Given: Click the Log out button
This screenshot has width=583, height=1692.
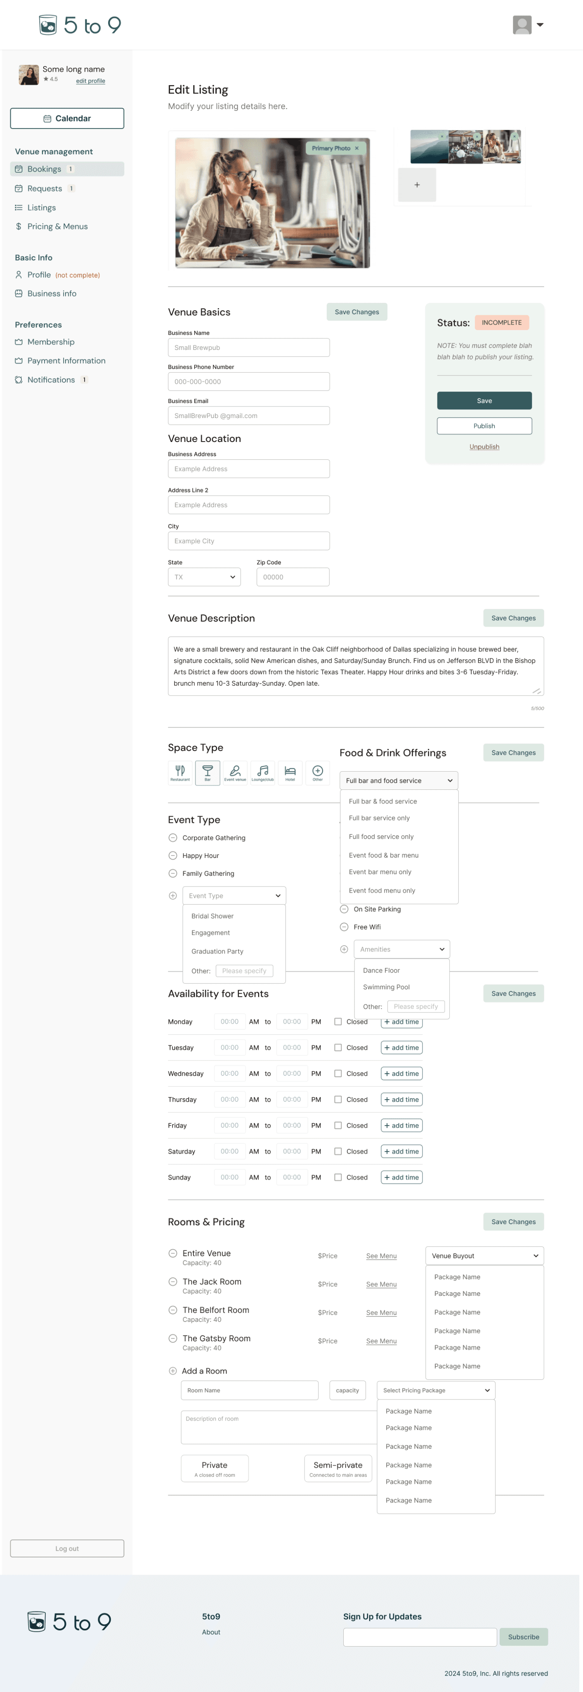Looking at the screenshot, I should [x=67, y=1548].
